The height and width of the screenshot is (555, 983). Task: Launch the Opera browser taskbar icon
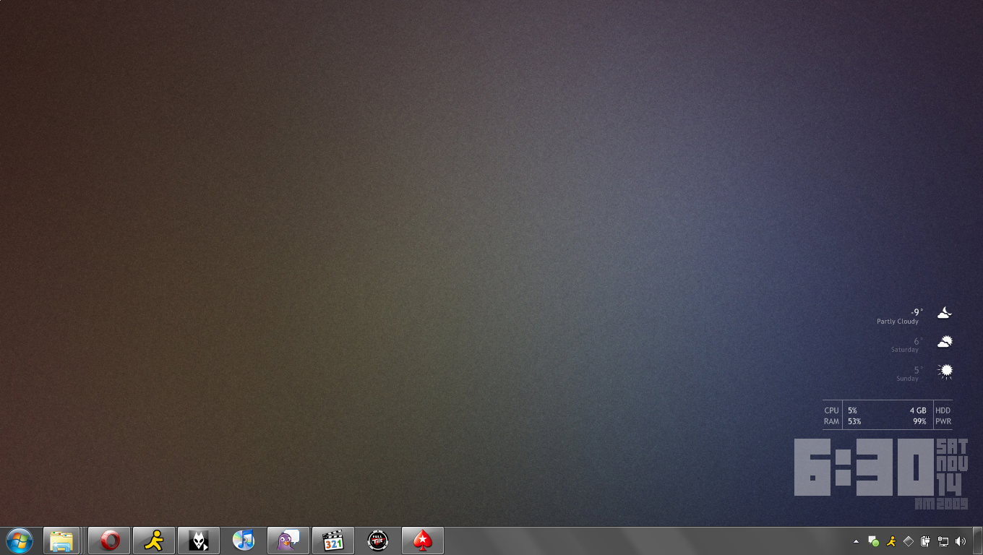tap(109, 541)
